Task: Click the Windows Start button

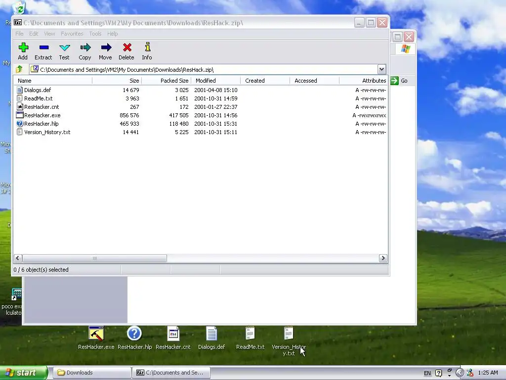Action: (x=24, y=373)
